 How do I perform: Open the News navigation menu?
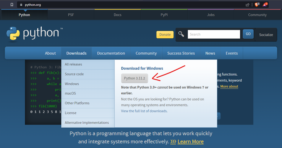(x=210, y=53)
